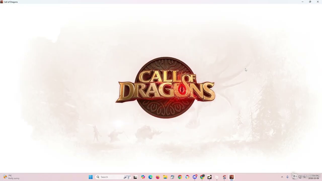This screenshot has height=181, width=322.
Task: Click the Call of Dragons title bar icon
Action: pyautogui.click(x=2, y=2)
